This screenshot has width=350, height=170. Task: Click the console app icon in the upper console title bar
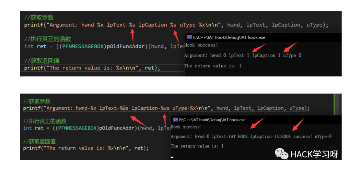[x=189, y=37]
